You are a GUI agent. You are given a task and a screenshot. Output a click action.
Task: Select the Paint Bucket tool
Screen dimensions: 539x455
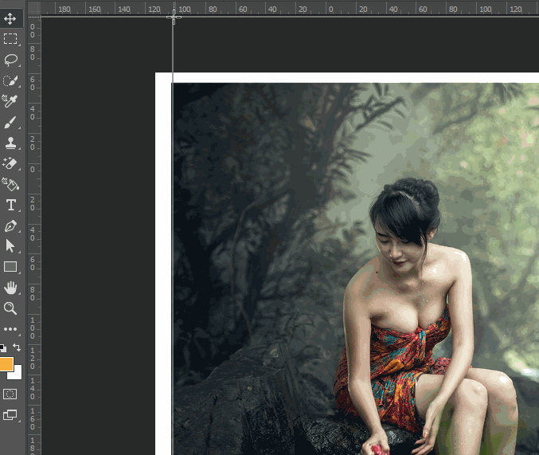10,185
